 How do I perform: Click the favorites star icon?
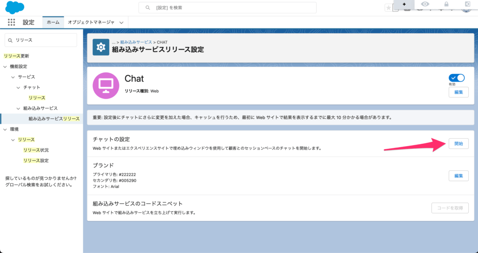tap(388, 8)
